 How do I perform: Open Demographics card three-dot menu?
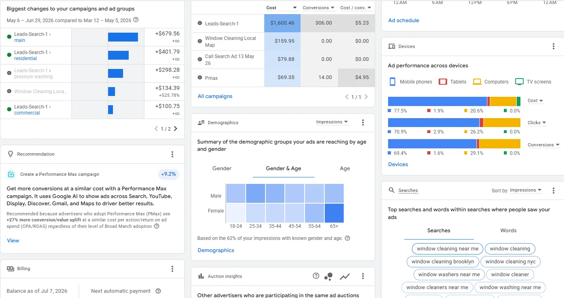point(363,122)
